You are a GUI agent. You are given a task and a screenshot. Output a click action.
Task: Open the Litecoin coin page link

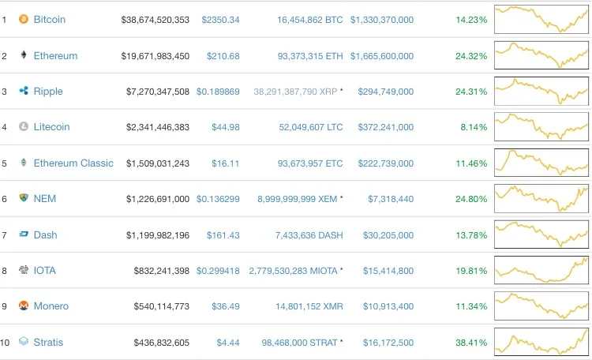(x=52, y=127)
